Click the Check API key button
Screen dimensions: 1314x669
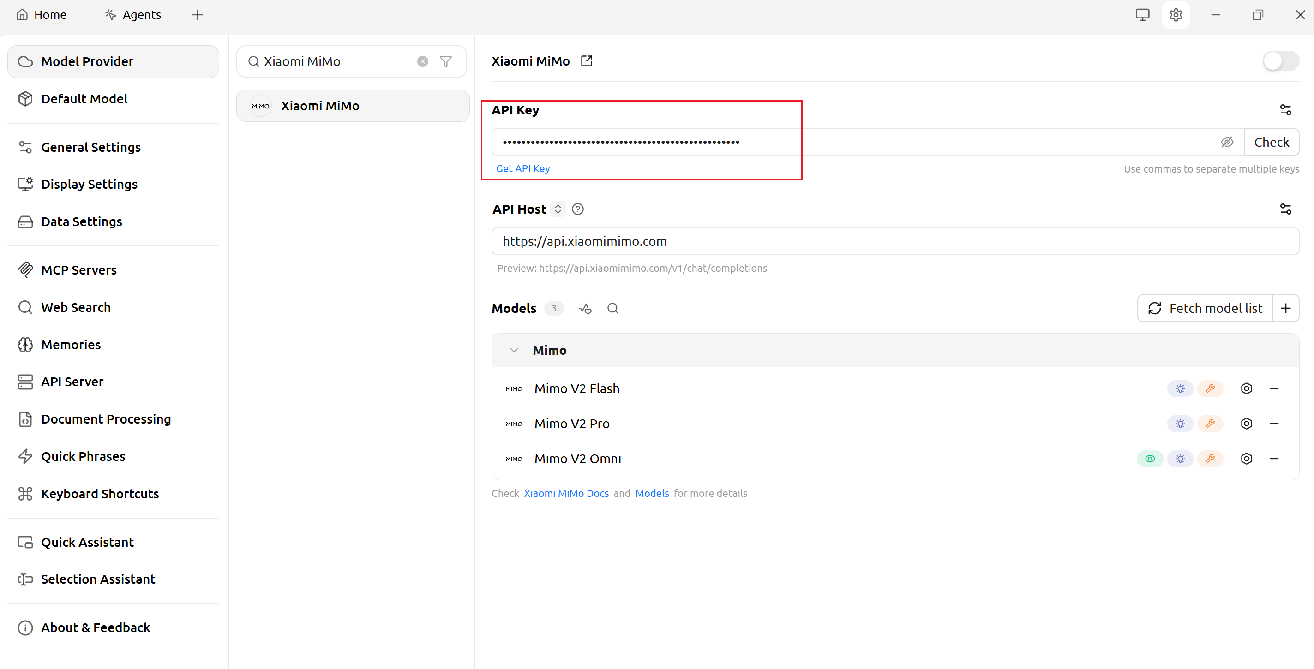[x=1272, y=142]
